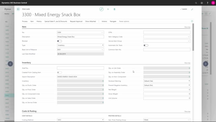Open Gen. Prod. Posting Group dropdown
Image resolution: width=216 pixels, height=122 pixels.
189,120
